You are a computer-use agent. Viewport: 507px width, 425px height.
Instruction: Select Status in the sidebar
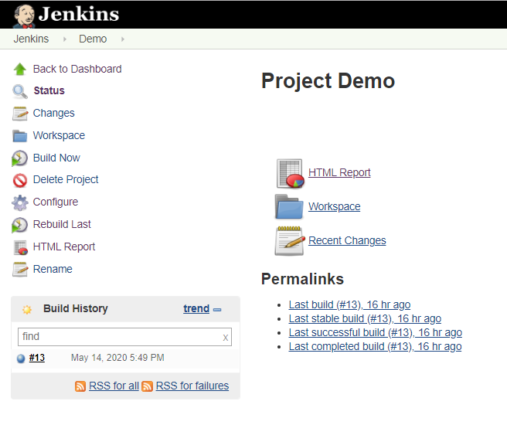tap(49, 90)
